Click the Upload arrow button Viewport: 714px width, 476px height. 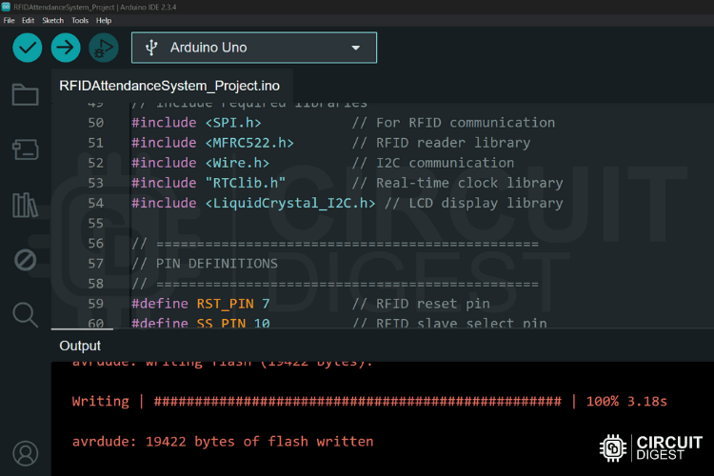pos(66,48)
